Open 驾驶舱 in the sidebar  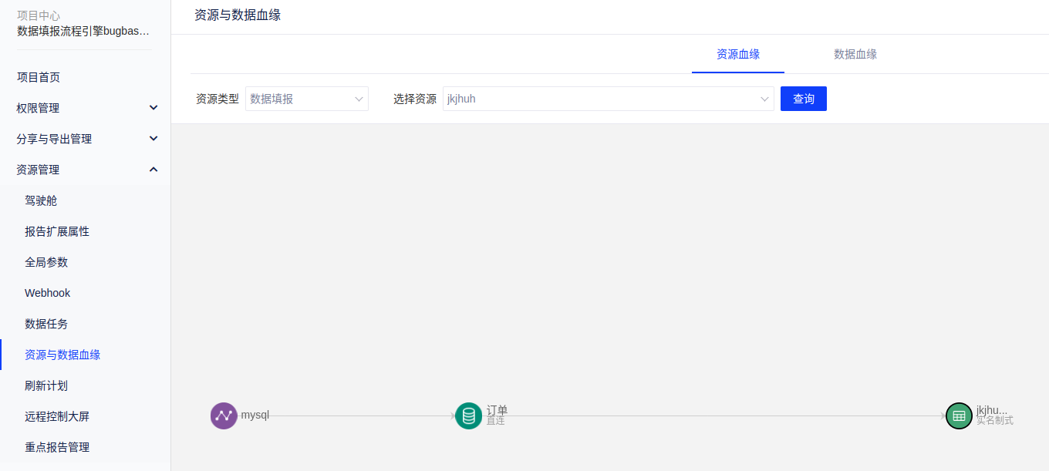(x=41, y=200)
